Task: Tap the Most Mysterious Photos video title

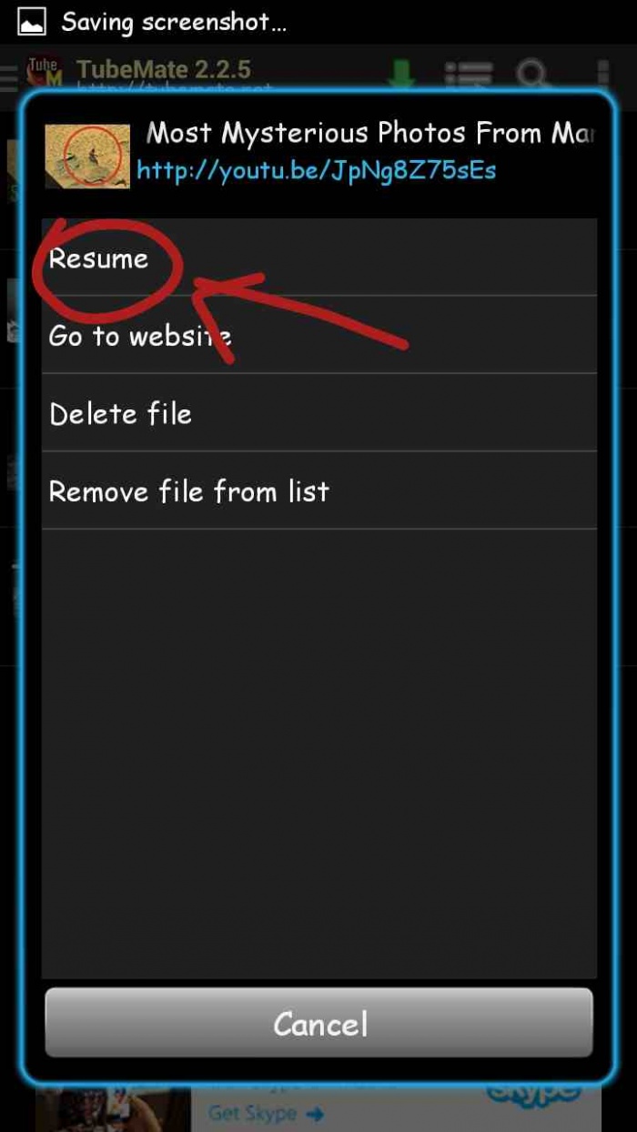Action: pyautogui.click(x=370, y=134)
